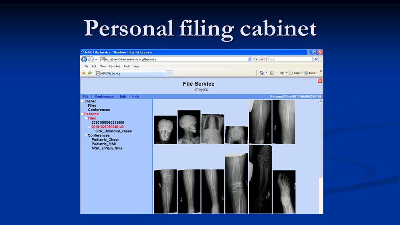Select MSK_2/Plain_films conference

coord(107,148)
